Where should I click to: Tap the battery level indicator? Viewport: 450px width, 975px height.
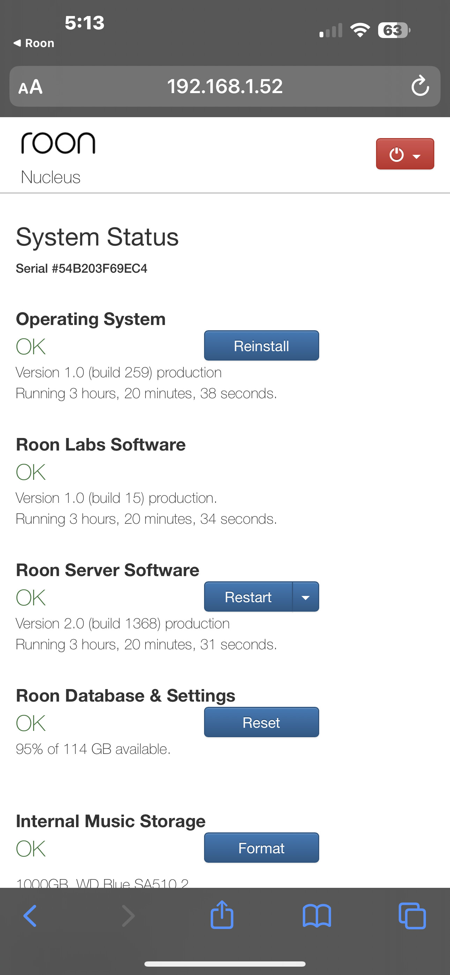tap(393, 30)
